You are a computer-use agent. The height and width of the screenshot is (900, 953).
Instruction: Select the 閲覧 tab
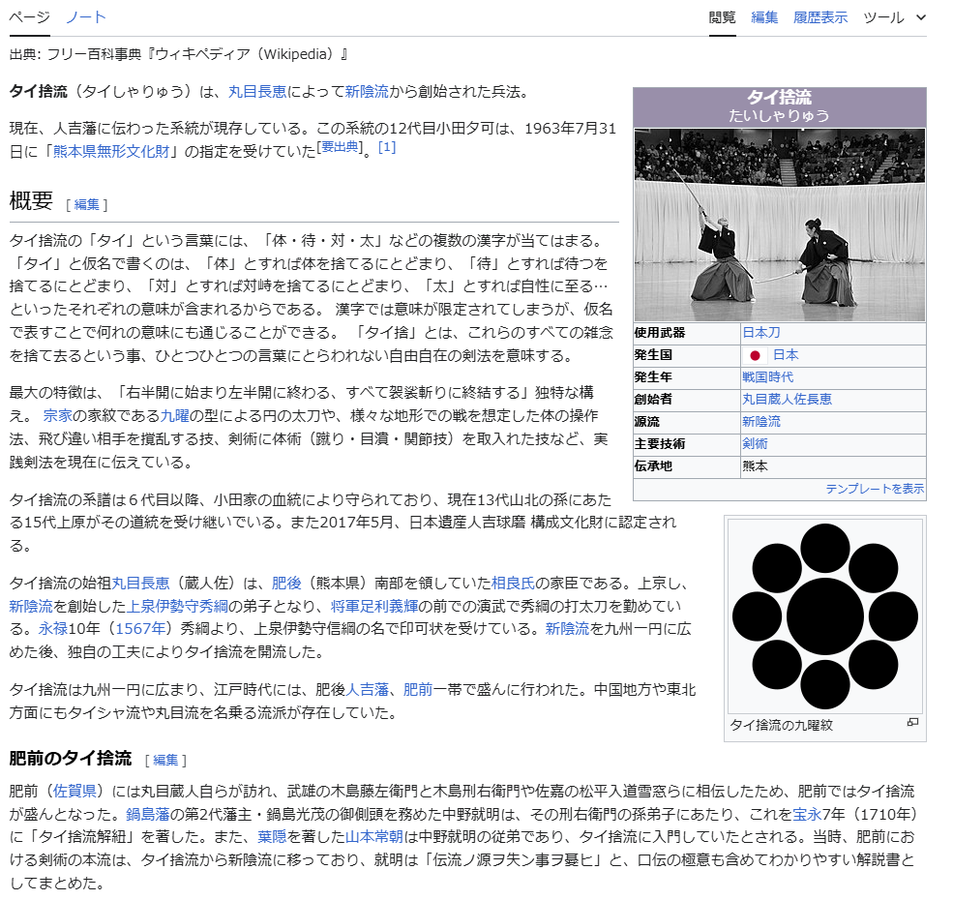pyautogui.click(x=722, y=17)
